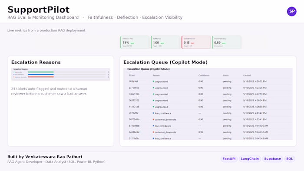Click the 24 tickets auto-flagged description text
Screen dimensions: 304x171
[49, 91]
